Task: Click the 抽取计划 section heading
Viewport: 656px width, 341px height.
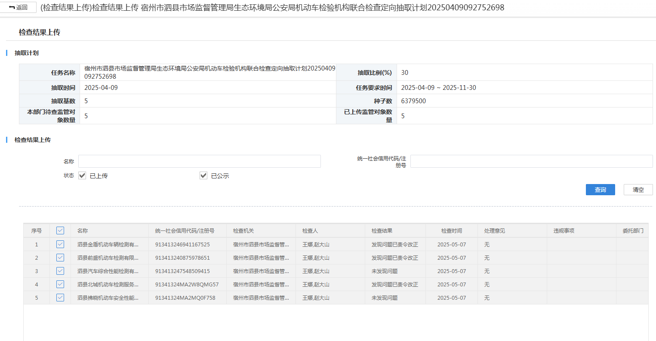Action: (27, 53)
